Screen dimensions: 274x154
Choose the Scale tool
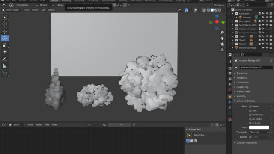(x=5, y=45)
